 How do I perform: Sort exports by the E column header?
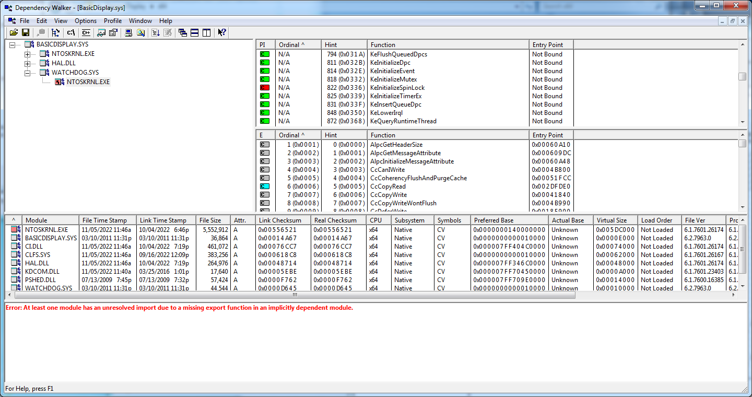point(265,135)
